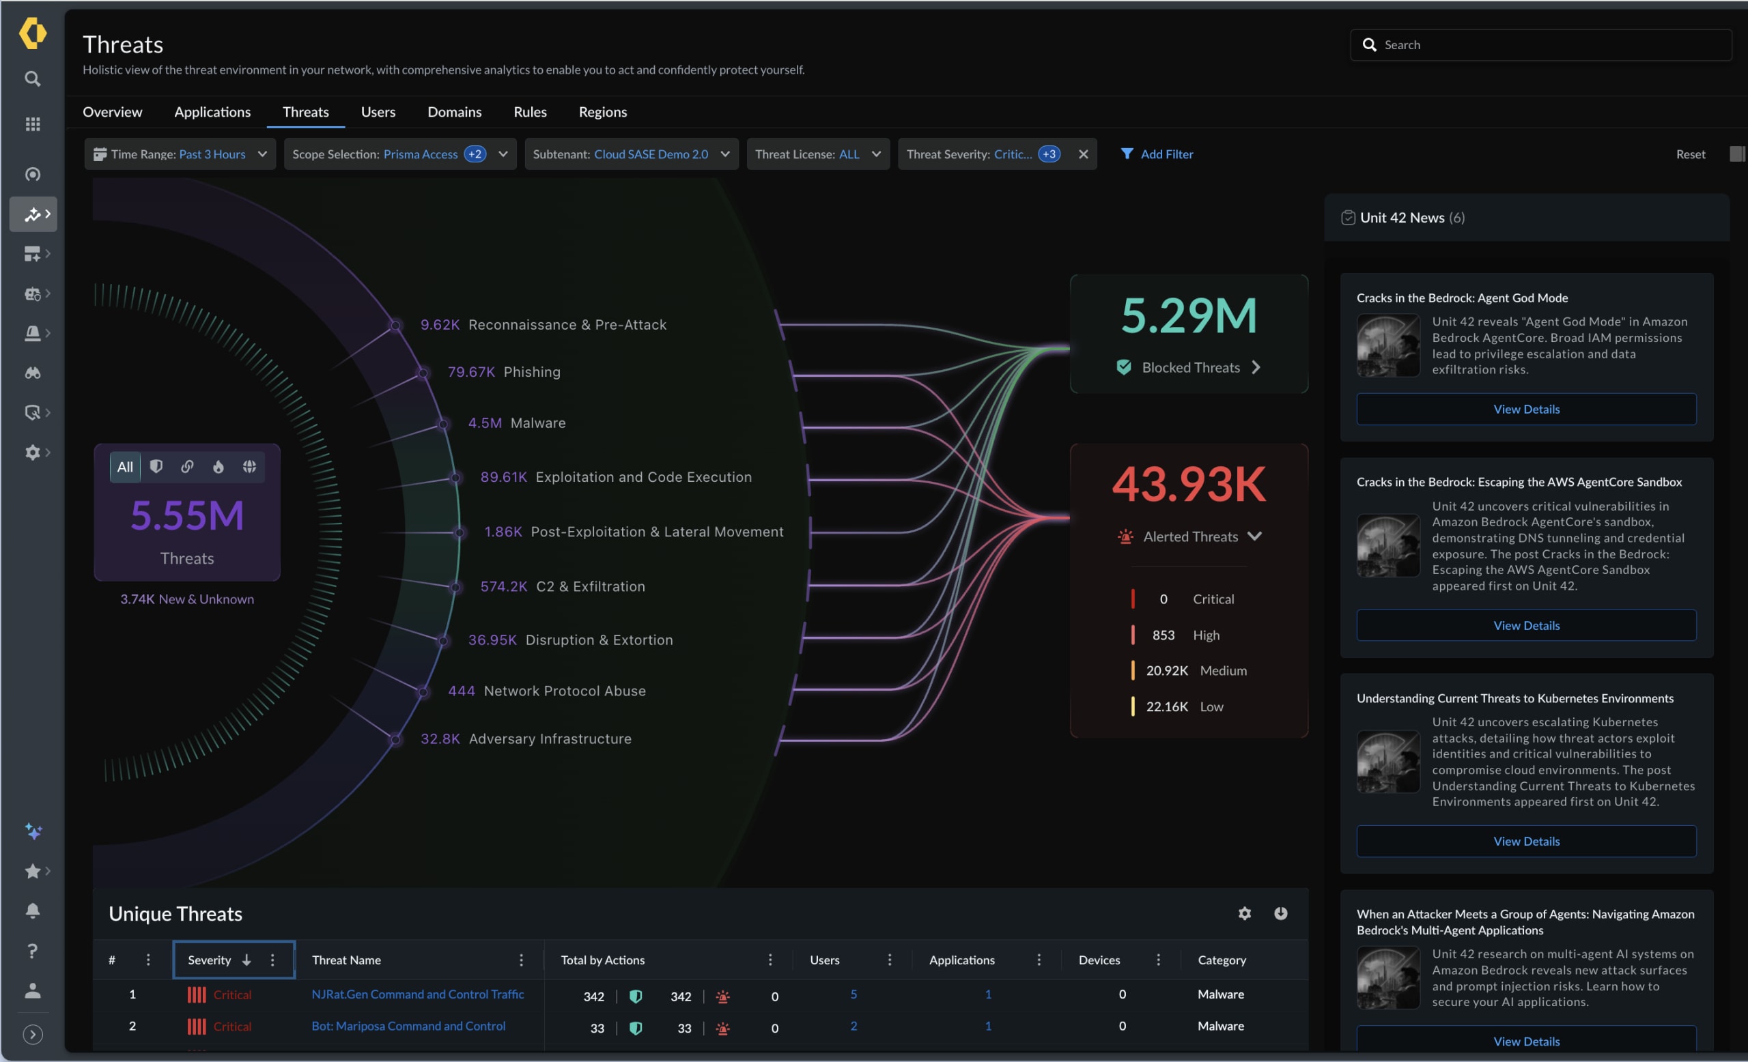
Task: Expand the Scope Selection dropdown
Action: click(x=503, y=154)
